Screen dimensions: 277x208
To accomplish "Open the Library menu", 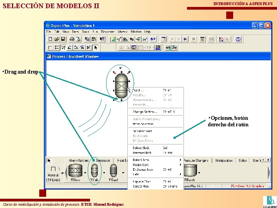I will point(123,32).
